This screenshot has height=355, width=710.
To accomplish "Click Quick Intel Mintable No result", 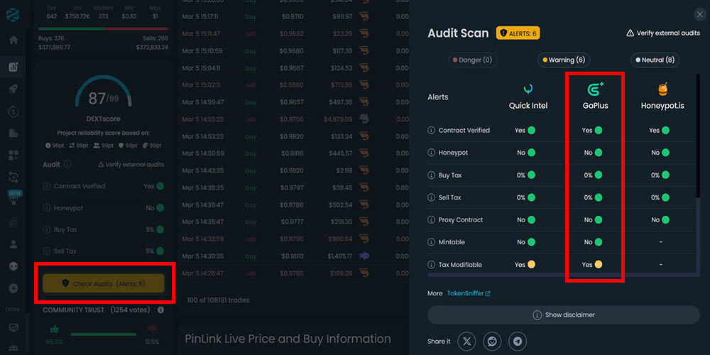I will point(525,242).
